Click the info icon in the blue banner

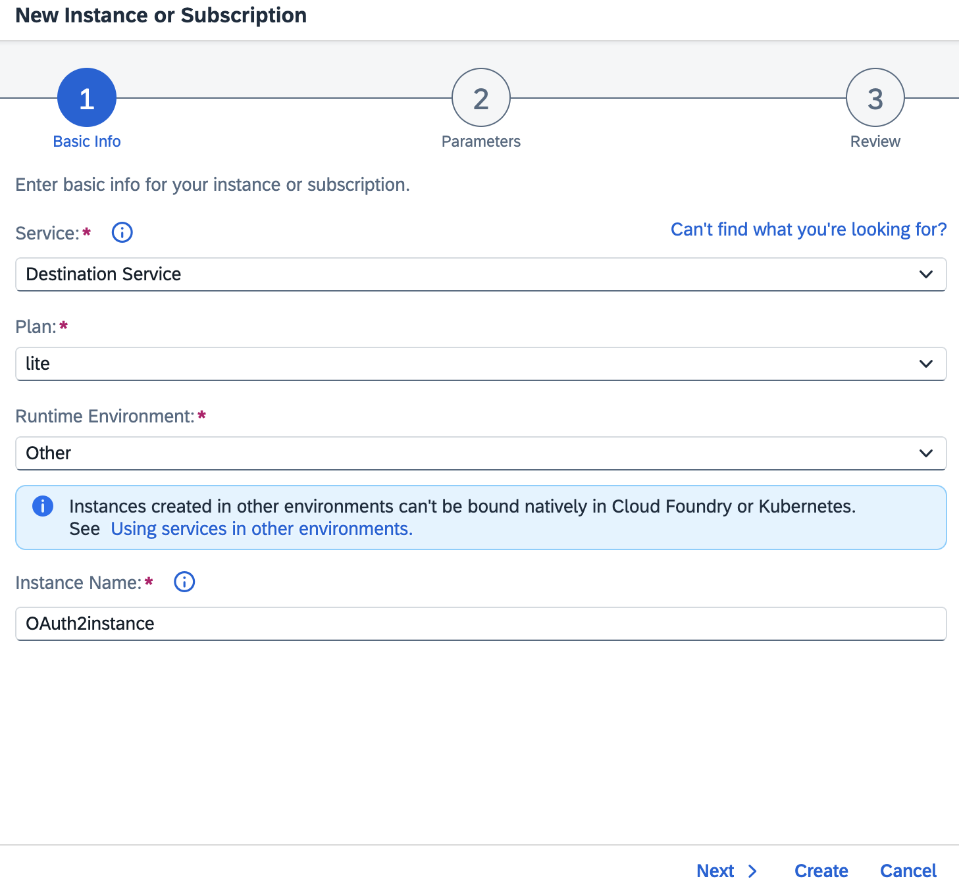click(42, 506)
